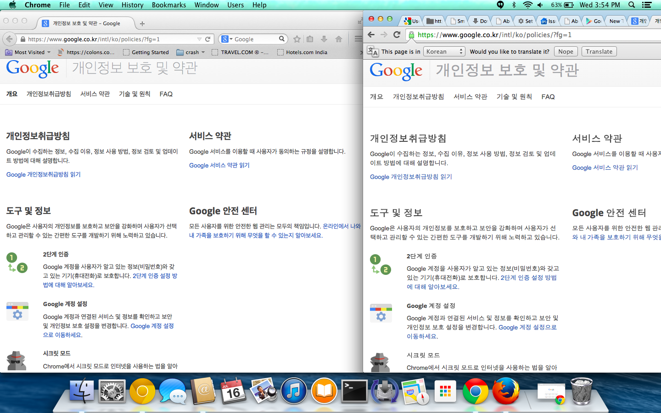Launch Finder from the Dock
This screenshot has height=413, width=661.
[x=82, y=391]
